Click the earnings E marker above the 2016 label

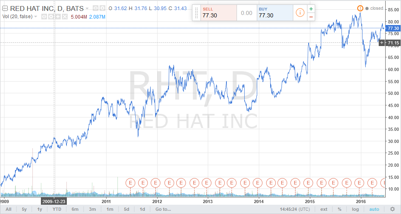(359, 183)
